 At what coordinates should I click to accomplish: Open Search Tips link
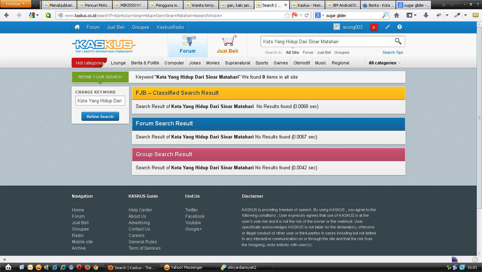[x=393, y=53]
